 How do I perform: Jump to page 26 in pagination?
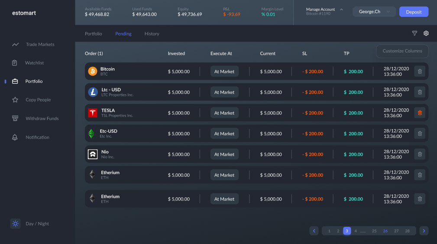(385, 231)
